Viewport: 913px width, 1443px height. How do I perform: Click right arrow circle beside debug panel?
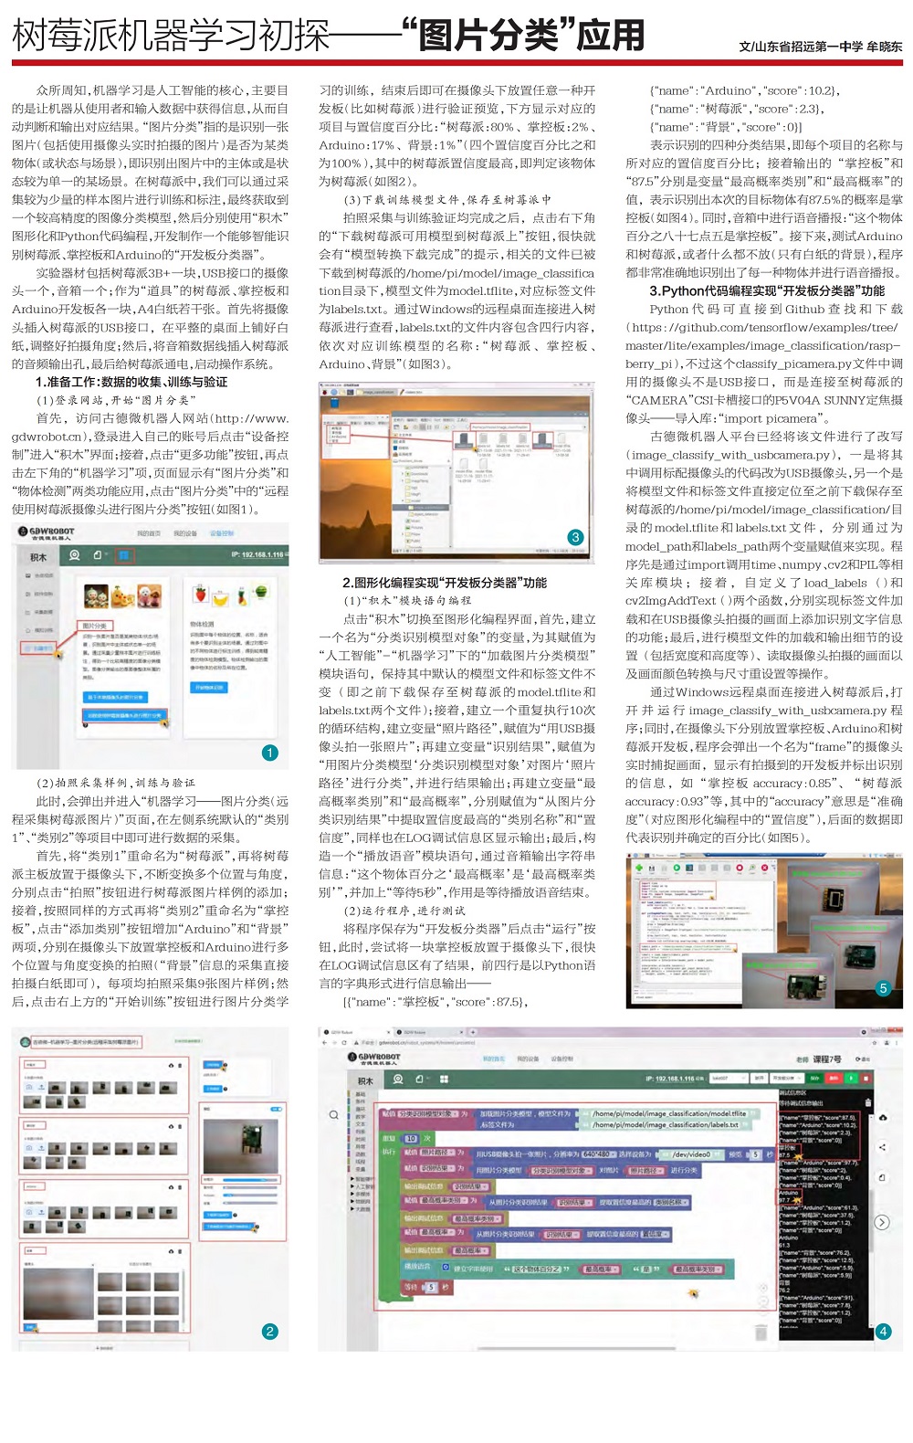tap(882, 1222)
